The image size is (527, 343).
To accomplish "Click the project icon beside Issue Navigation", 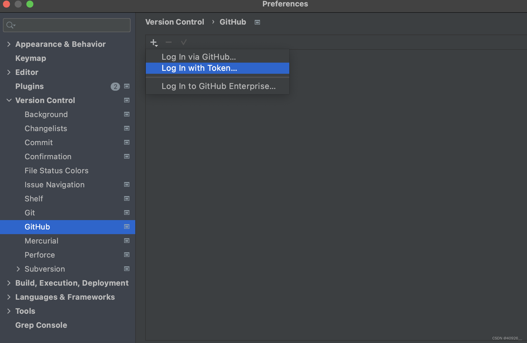I will (127, 185).
